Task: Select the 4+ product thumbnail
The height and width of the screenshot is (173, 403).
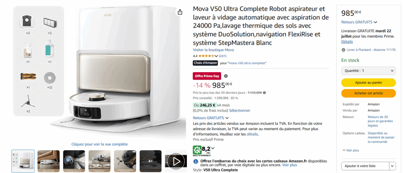Action: (151, 161)
